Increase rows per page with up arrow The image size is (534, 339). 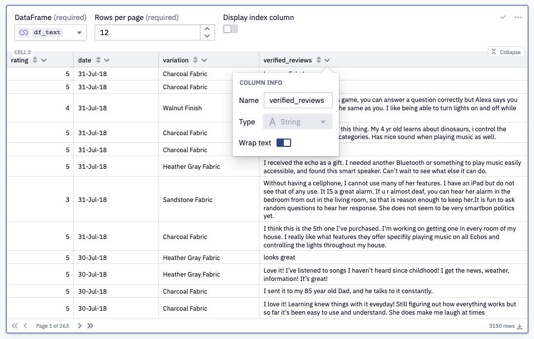coord(207,29)
